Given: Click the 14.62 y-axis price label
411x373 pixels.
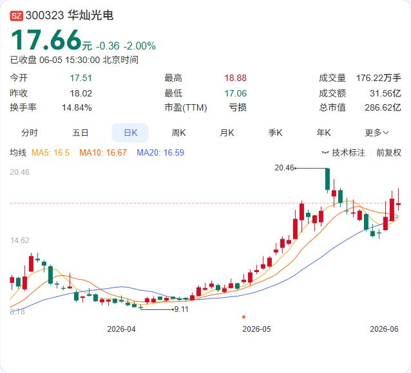Looking at the screenshot, I should tap(20, 241).
